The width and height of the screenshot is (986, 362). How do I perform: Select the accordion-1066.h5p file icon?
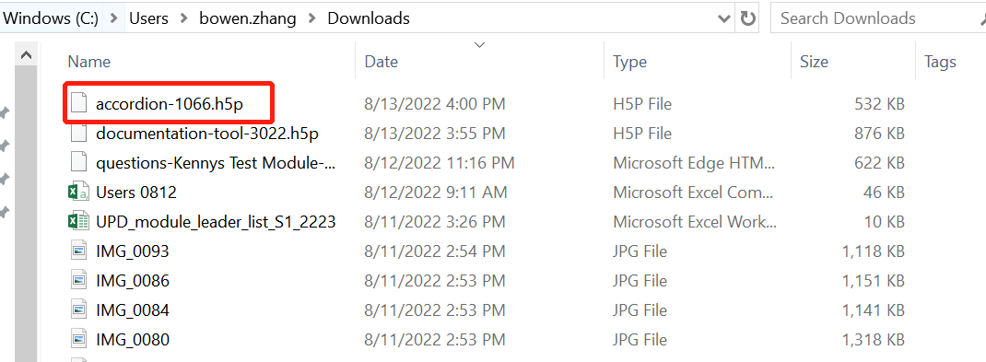[x=78, y=104]
